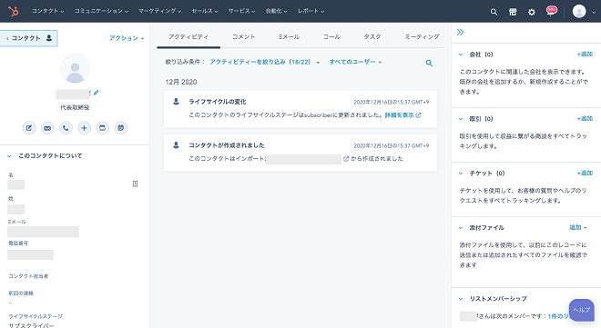Collapse the チケット (0) section
The height and width of the screenshot is (328, 601).
[461, 174]
